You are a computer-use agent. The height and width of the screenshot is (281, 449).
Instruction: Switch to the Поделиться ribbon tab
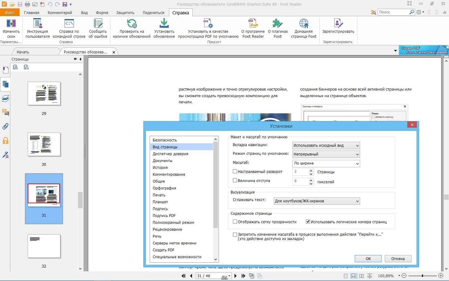click(x=153, y=12)
